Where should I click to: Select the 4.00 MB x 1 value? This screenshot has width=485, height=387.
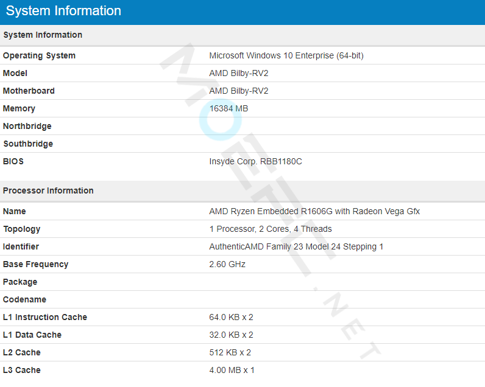[232, 370]
